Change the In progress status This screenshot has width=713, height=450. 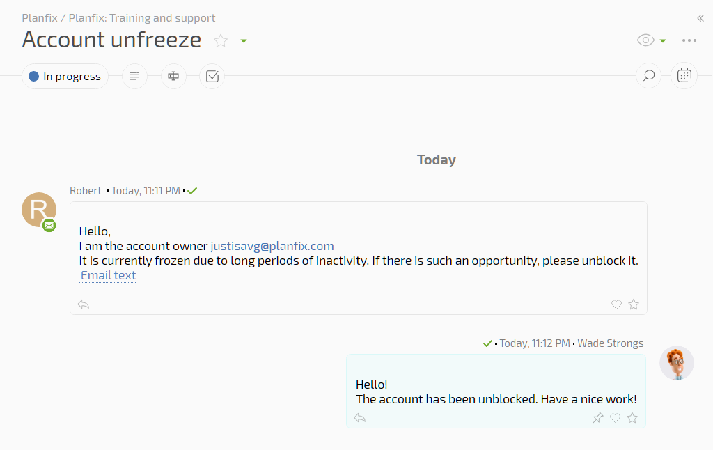pyautogui.click(x=65, y=76)
